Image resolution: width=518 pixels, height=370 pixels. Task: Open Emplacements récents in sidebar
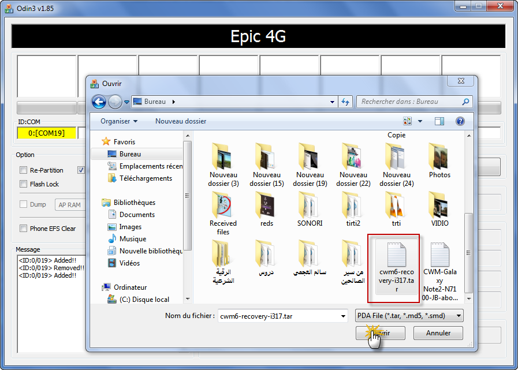point(145,166)
